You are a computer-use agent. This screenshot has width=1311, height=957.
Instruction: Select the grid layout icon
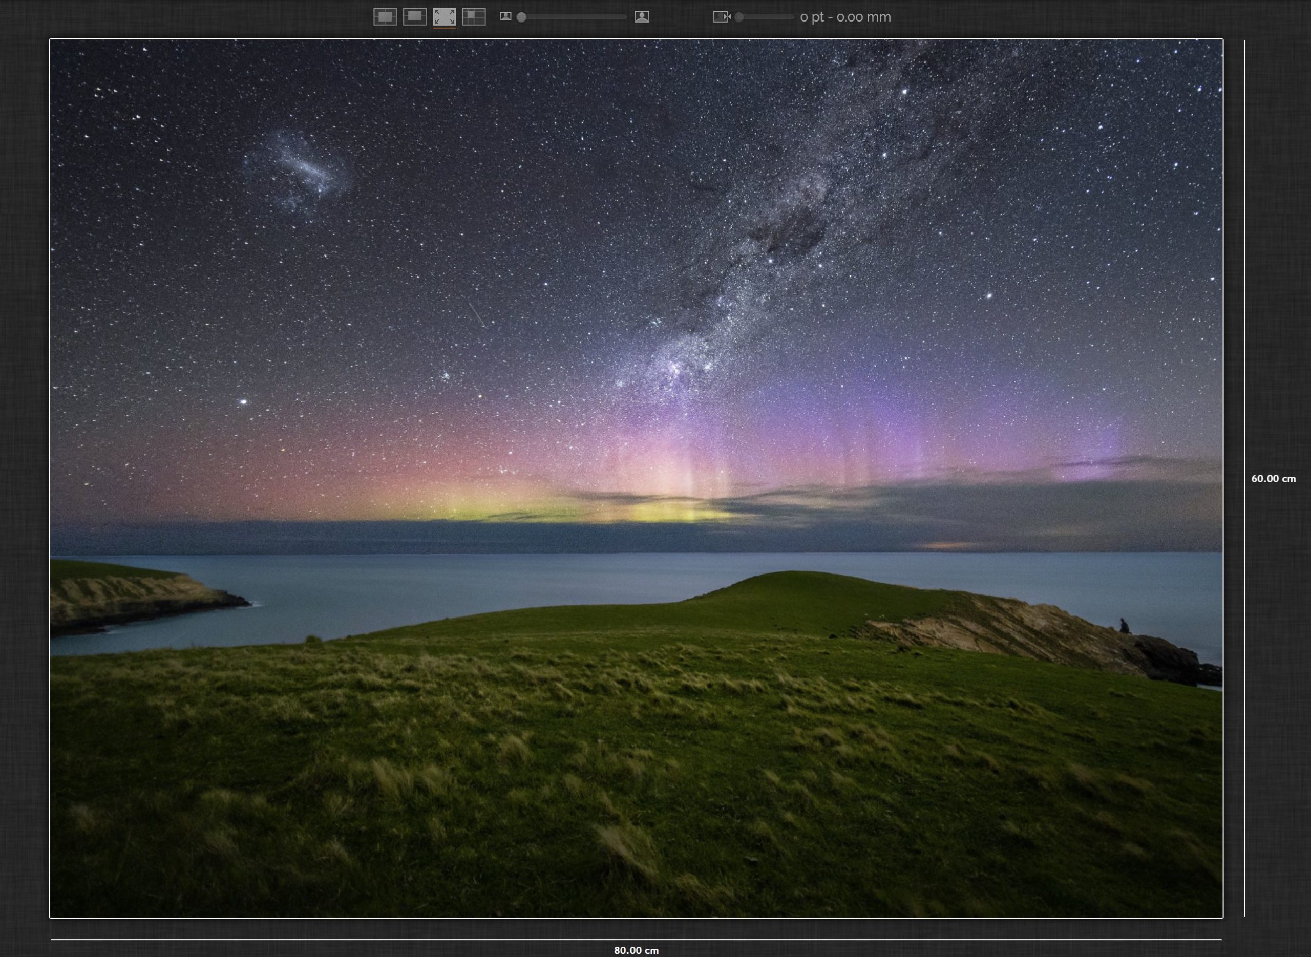point(474,17)
